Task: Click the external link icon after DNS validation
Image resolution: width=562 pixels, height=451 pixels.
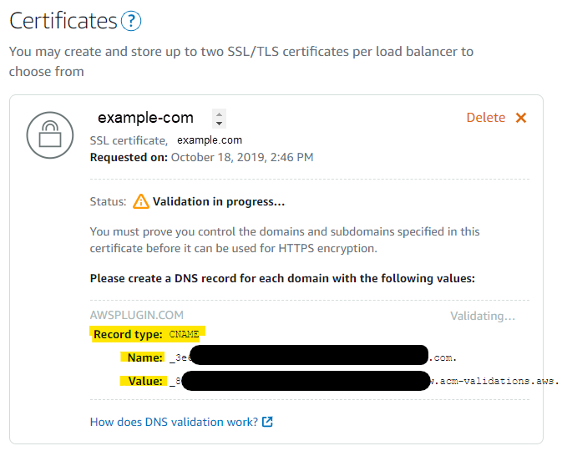Action: [267, 422]
